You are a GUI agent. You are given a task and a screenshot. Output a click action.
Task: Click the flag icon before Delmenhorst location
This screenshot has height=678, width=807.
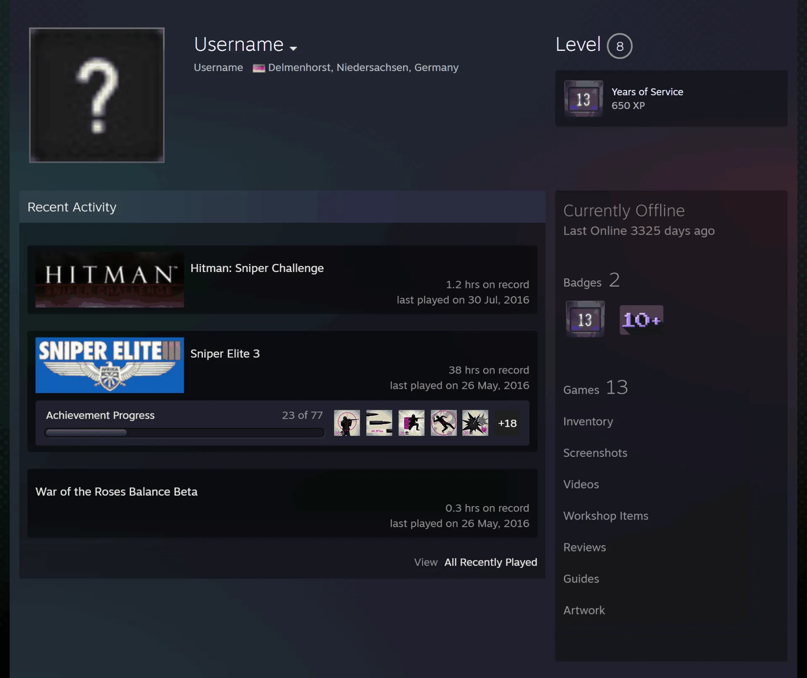pyautogui.click(x=258, y=68)
